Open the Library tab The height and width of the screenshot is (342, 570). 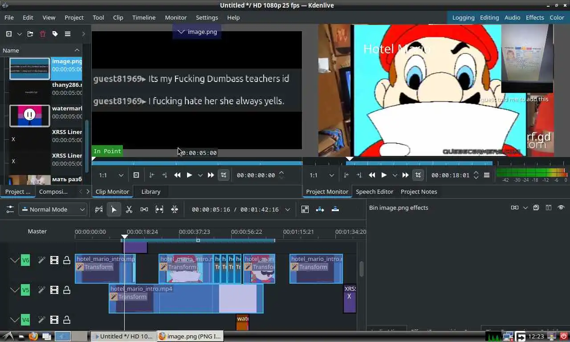[151, 191]
